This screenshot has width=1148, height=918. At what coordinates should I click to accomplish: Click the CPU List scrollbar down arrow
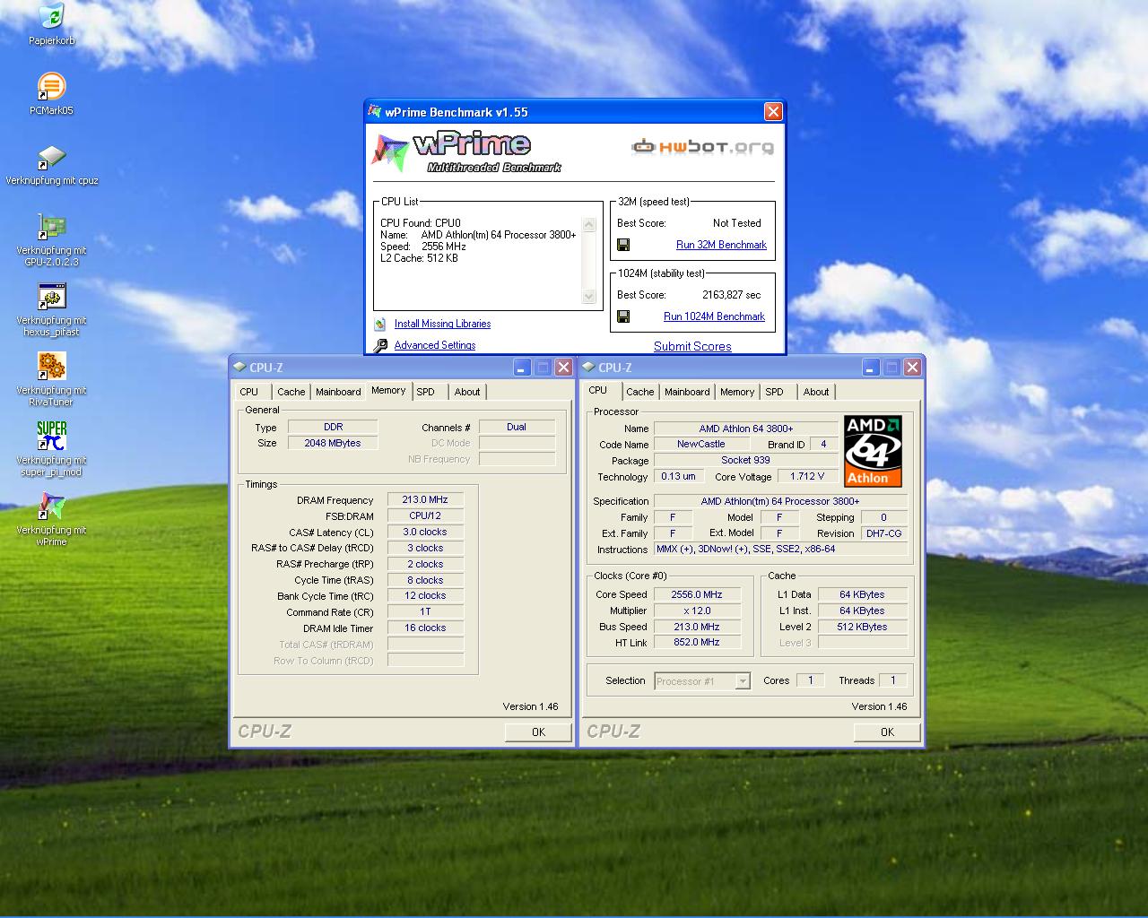pyautogui.click(x=589, y=296)
